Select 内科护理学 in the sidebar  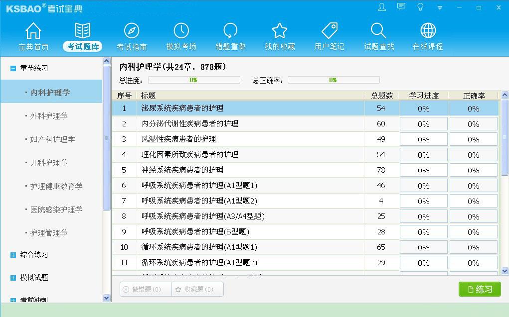pos(51,92)
